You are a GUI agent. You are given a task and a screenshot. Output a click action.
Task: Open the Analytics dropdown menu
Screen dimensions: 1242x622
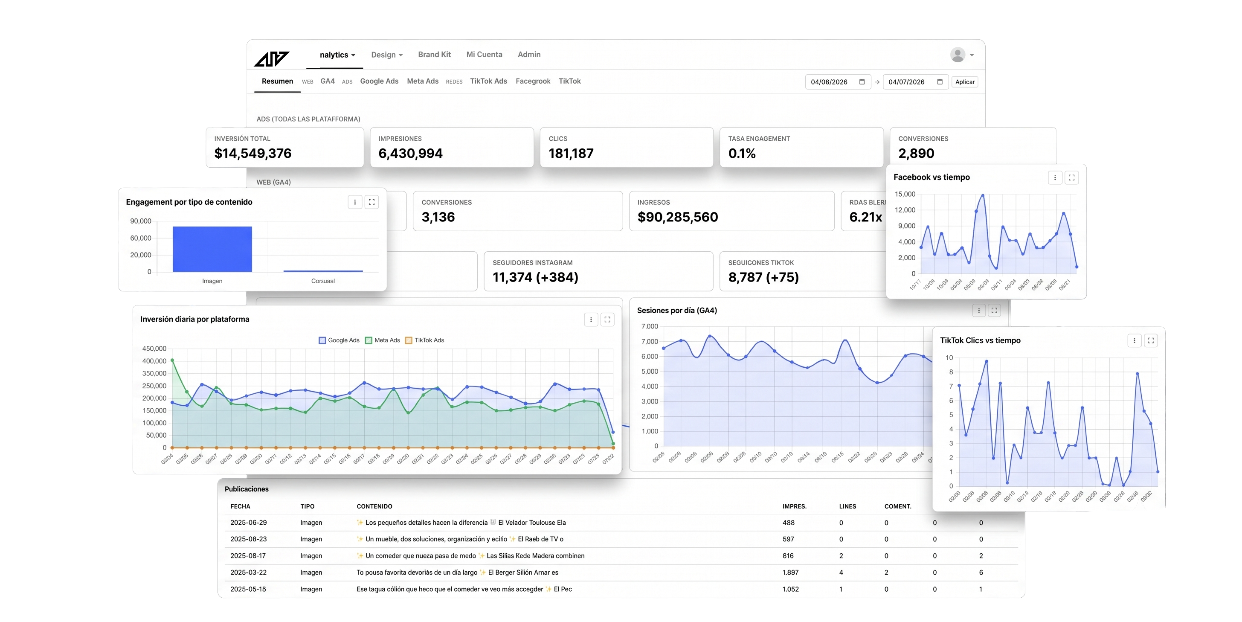tap(337, 55)
